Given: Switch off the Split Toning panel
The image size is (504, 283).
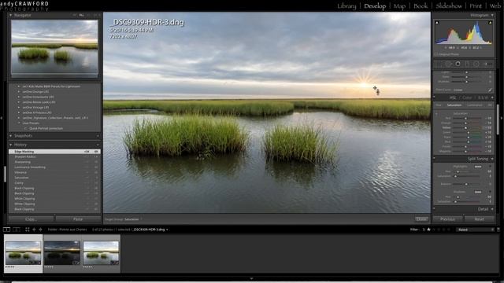Looking at the screenshot, I should tap(434, 159).
